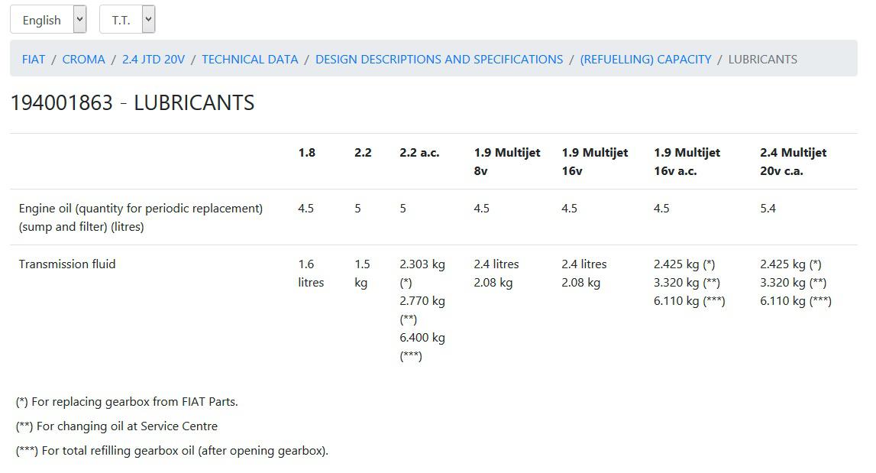876x473 pixels.
Task: Click the total refilling gearbox footnote
Action: point(172,451)
